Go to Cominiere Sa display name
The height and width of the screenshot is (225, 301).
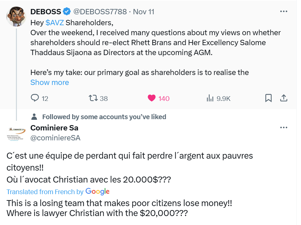coord(54,128)
